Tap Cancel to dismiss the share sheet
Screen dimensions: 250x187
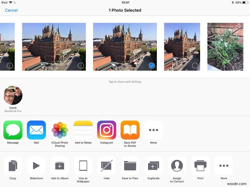coord(11,10)
